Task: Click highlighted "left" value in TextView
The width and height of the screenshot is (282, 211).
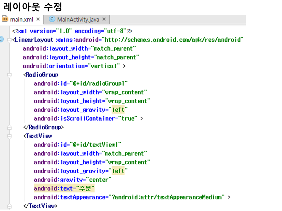Action: [x=118, y=171]
